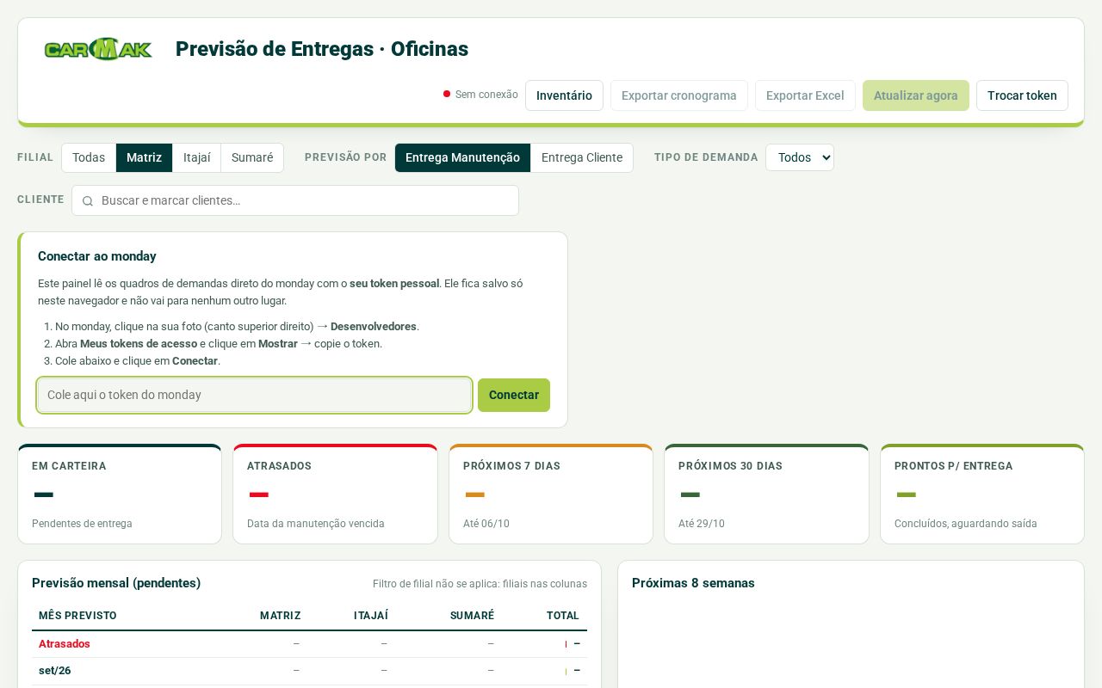Click the set/26 row label
The image size is (1102, 688).
tap(55, 670)
